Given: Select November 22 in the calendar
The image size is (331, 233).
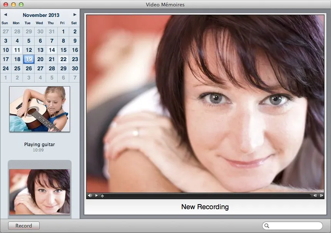Looking at the screenshot, I should 64,59.
